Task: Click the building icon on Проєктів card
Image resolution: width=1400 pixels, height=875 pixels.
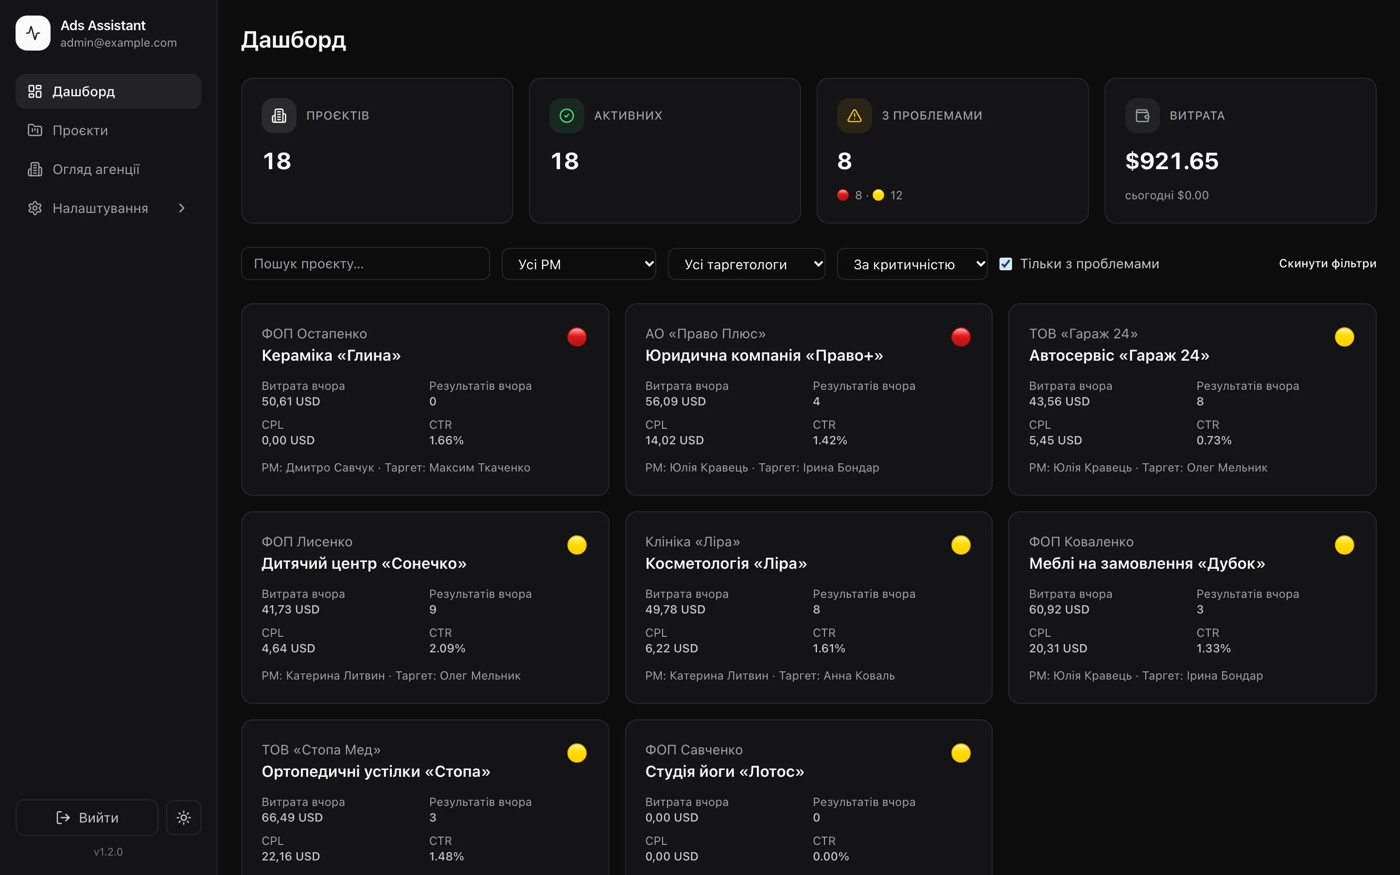Action: coord(279,116)
